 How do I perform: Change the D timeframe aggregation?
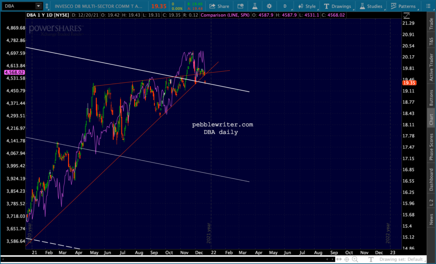(285, 6)
